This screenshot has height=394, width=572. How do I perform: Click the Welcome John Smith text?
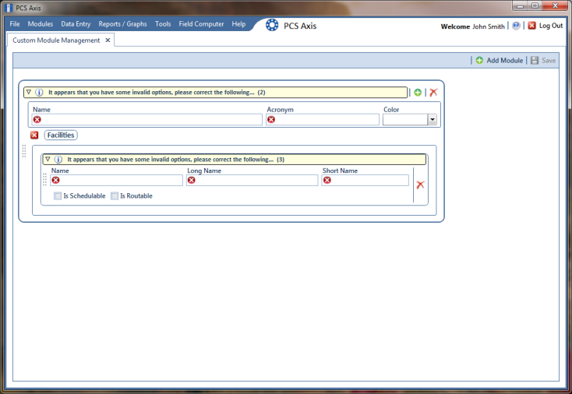pyautogui.click(x=472, y=26)
